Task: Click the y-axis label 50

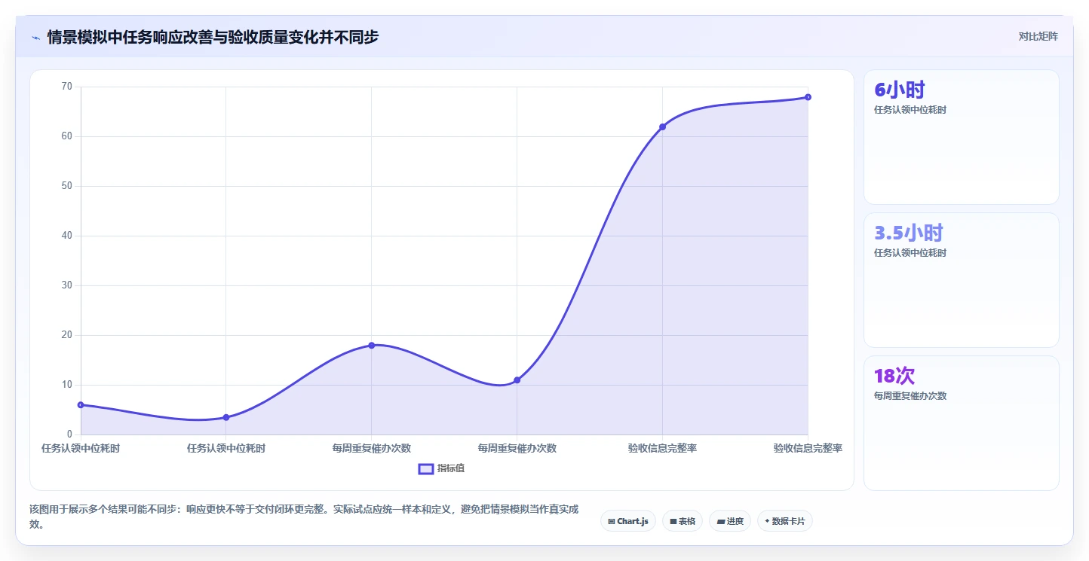Action: click(x=67, y=186)
